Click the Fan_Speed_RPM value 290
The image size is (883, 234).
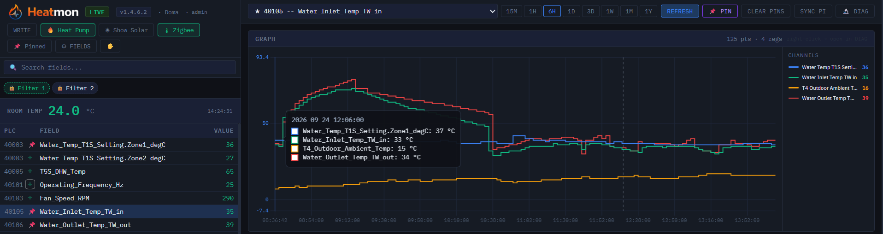tap(228, 198)
